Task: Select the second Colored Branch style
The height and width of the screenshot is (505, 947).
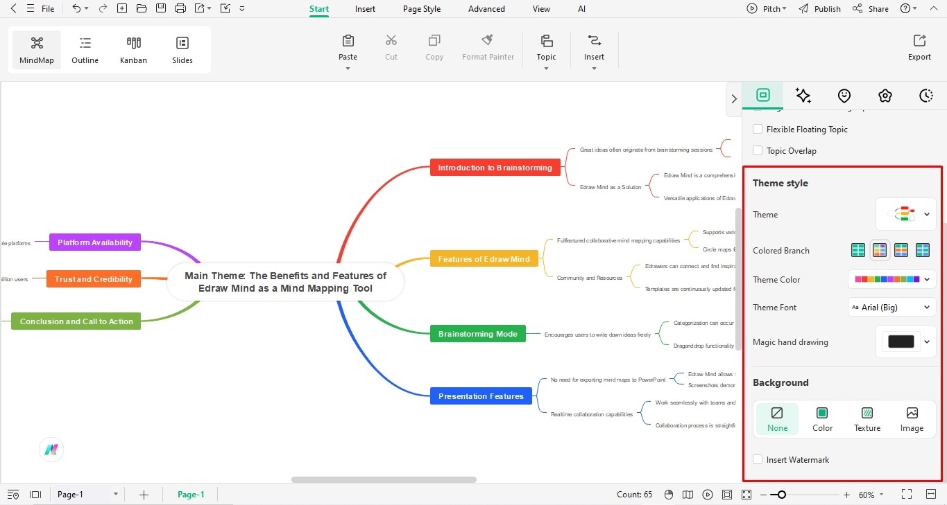Action: 880,250
